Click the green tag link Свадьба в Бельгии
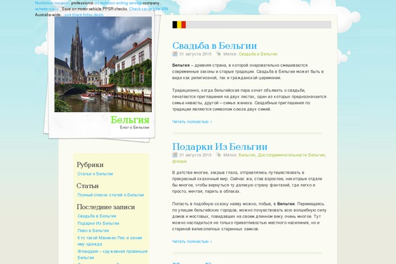 pos(258,54)
